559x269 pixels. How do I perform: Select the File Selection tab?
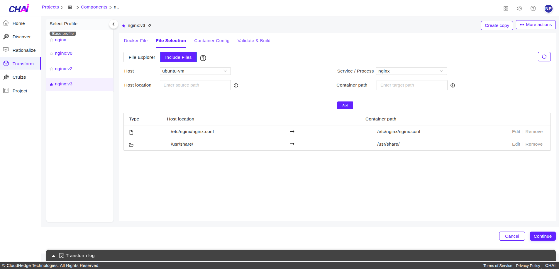pos(171,41)
